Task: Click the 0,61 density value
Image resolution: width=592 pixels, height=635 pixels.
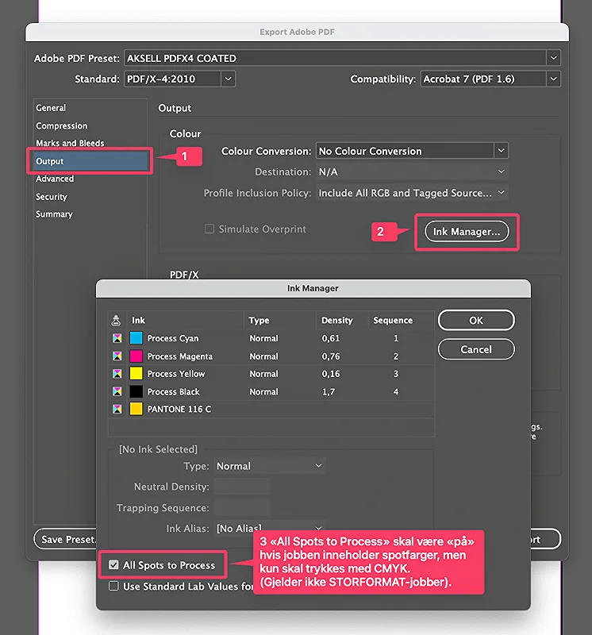Action: [331, 338]
